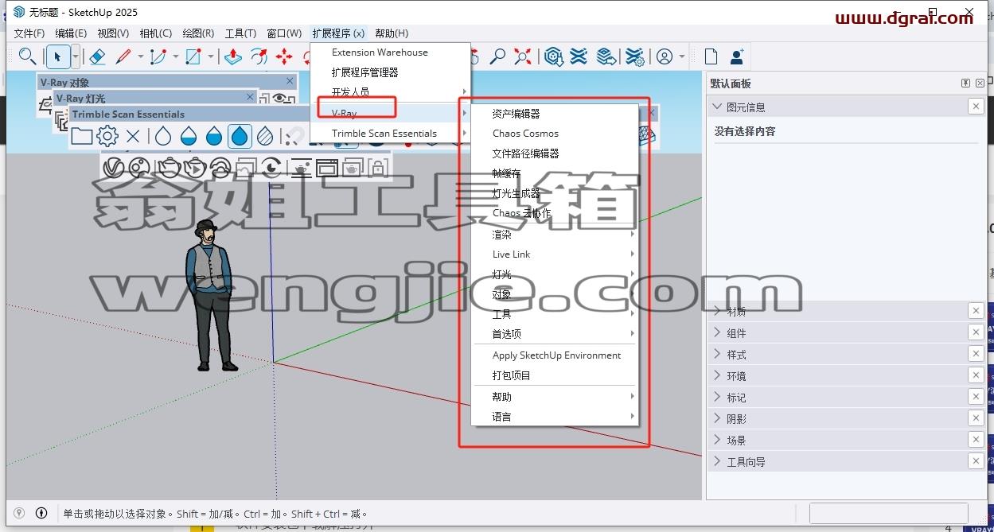Open V-Ray Asset Editor toolbar icon
994x532 pixels.
115,167
